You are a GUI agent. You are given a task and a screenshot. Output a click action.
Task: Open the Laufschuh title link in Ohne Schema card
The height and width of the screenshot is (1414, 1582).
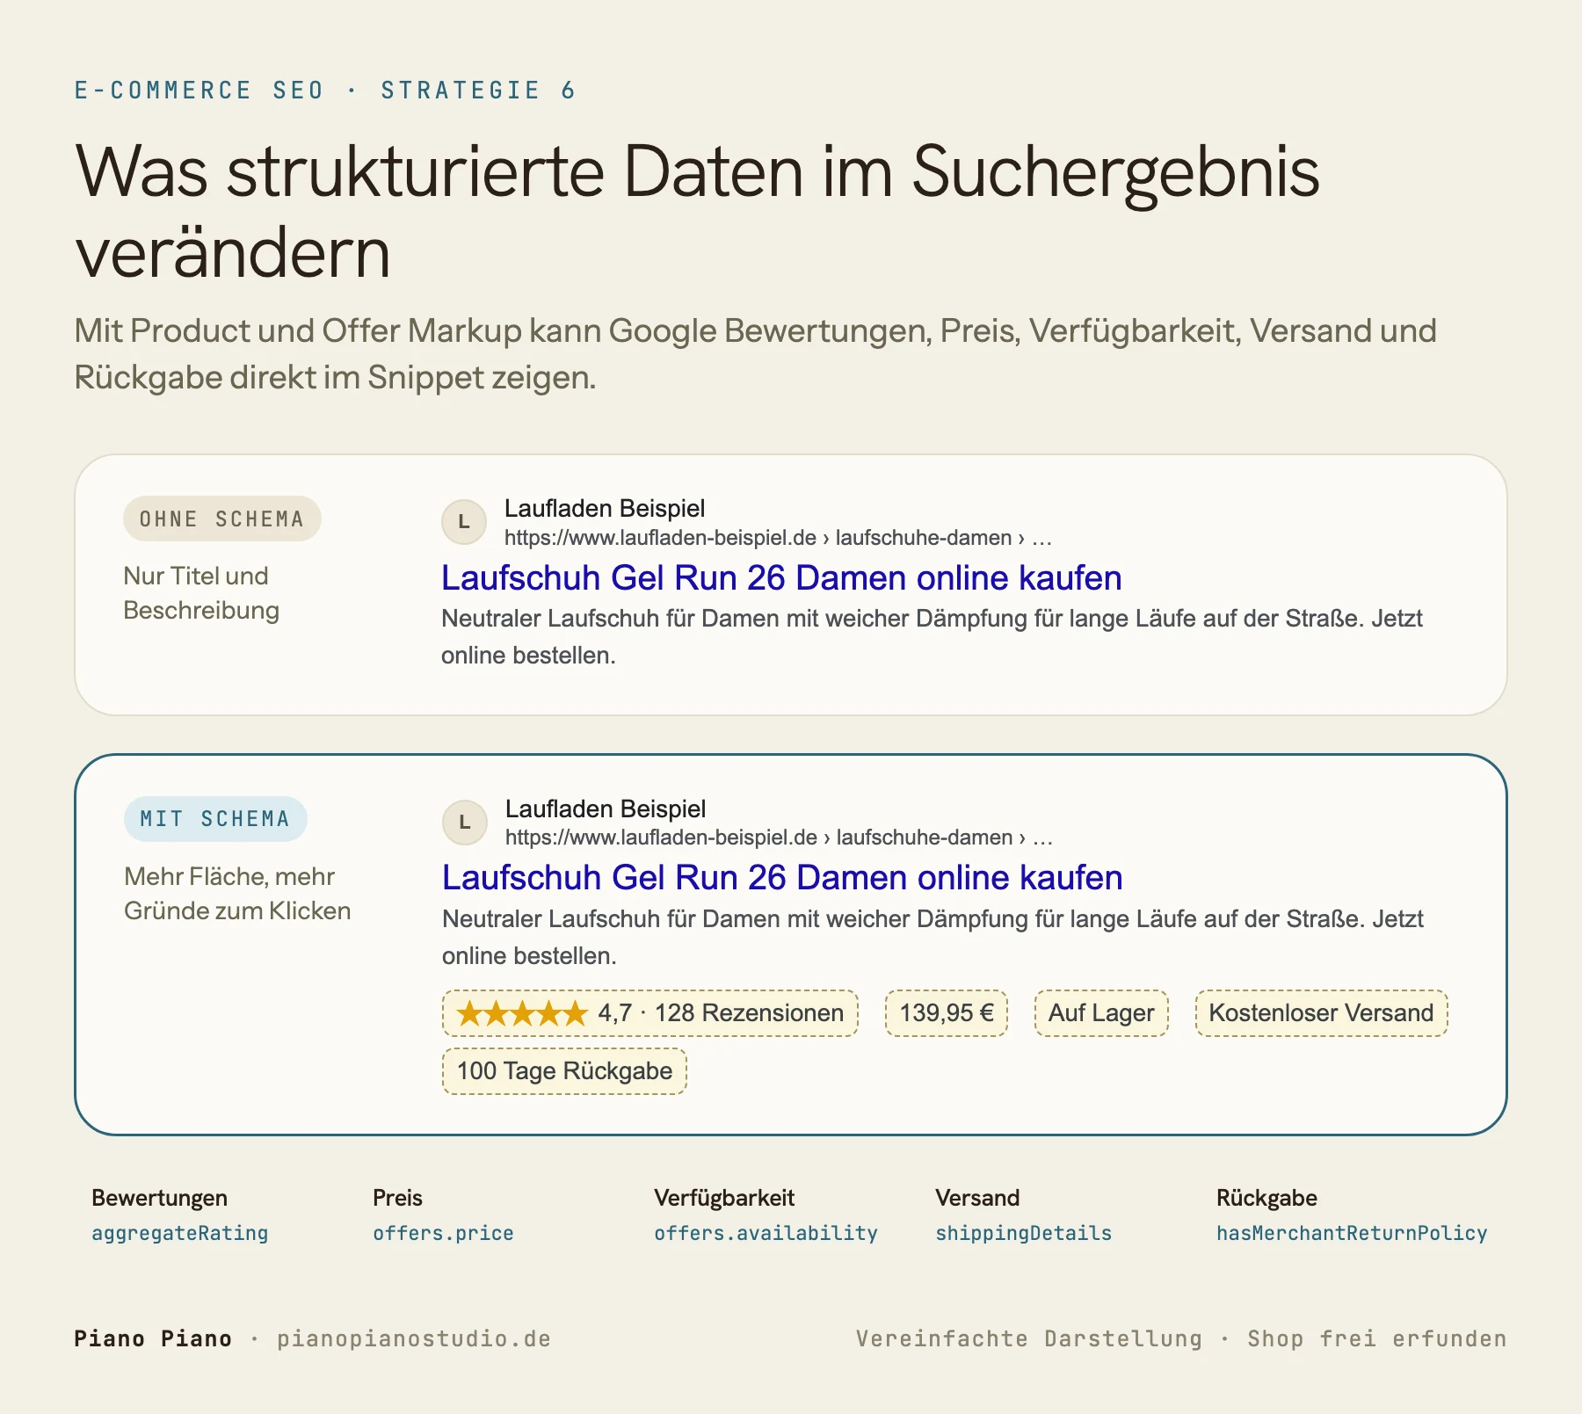pyautogui.click(x=781, y=577)
